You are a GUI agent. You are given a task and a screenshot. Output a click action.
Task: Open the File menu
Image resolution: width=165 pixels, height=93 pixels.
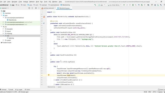(1, 2)
